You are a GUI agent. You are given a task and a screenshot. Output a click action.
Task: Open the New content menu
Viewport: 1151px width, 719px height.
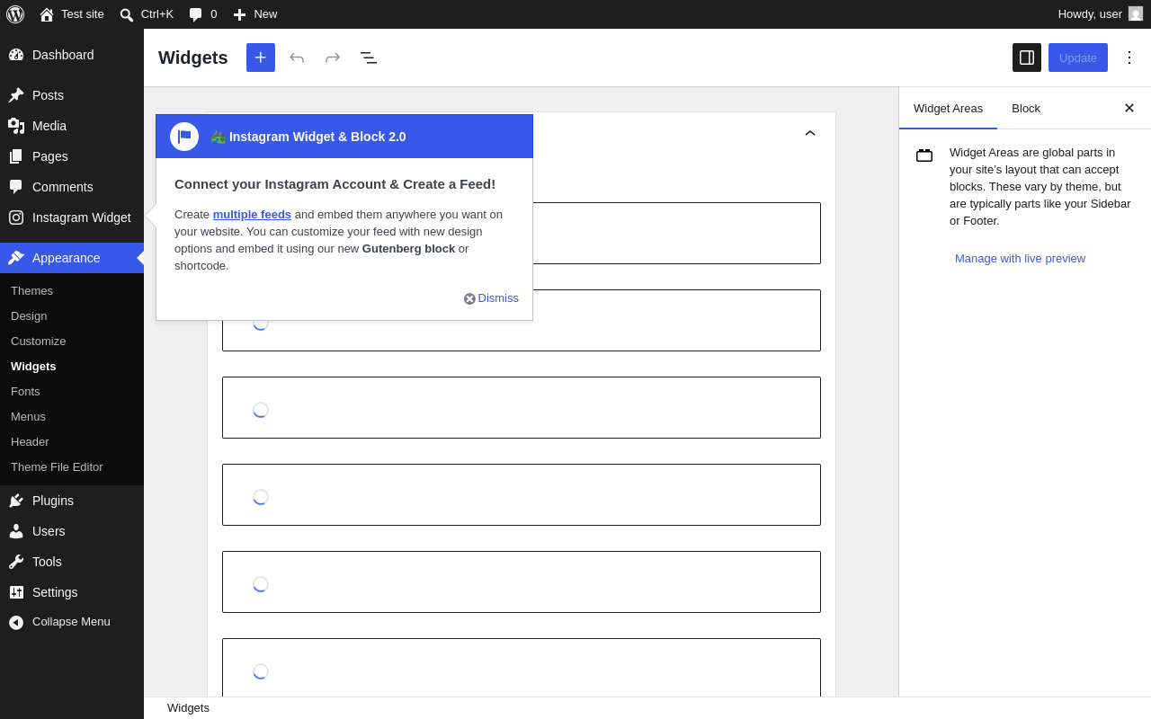point(255,14)
